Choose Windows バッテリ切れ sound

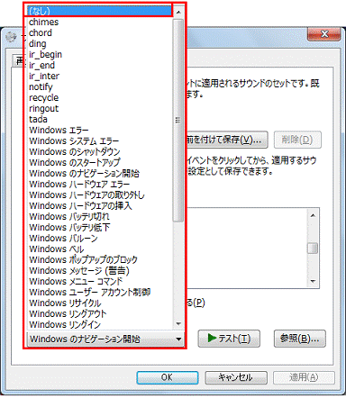[100, 216]
